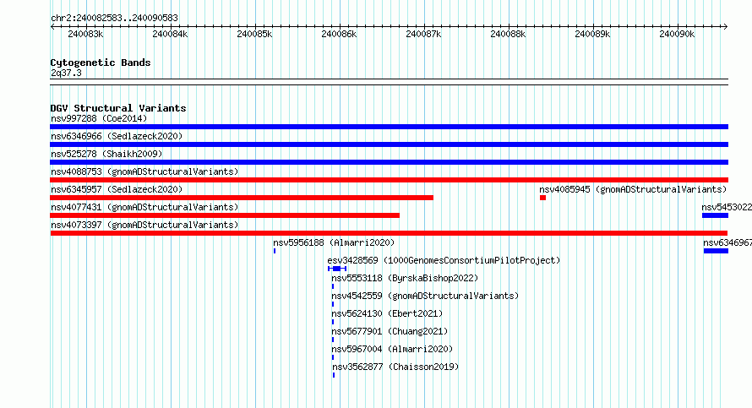The image size is (752, 408).
Task: Open the nsv5967004 (Almarri2020) label
Action: point(392,349)
